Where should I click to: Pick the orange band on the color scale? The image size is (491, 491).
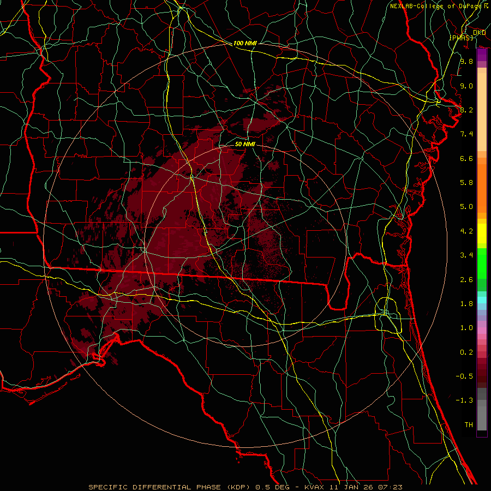pyautogui.click(x=482, y=189)
